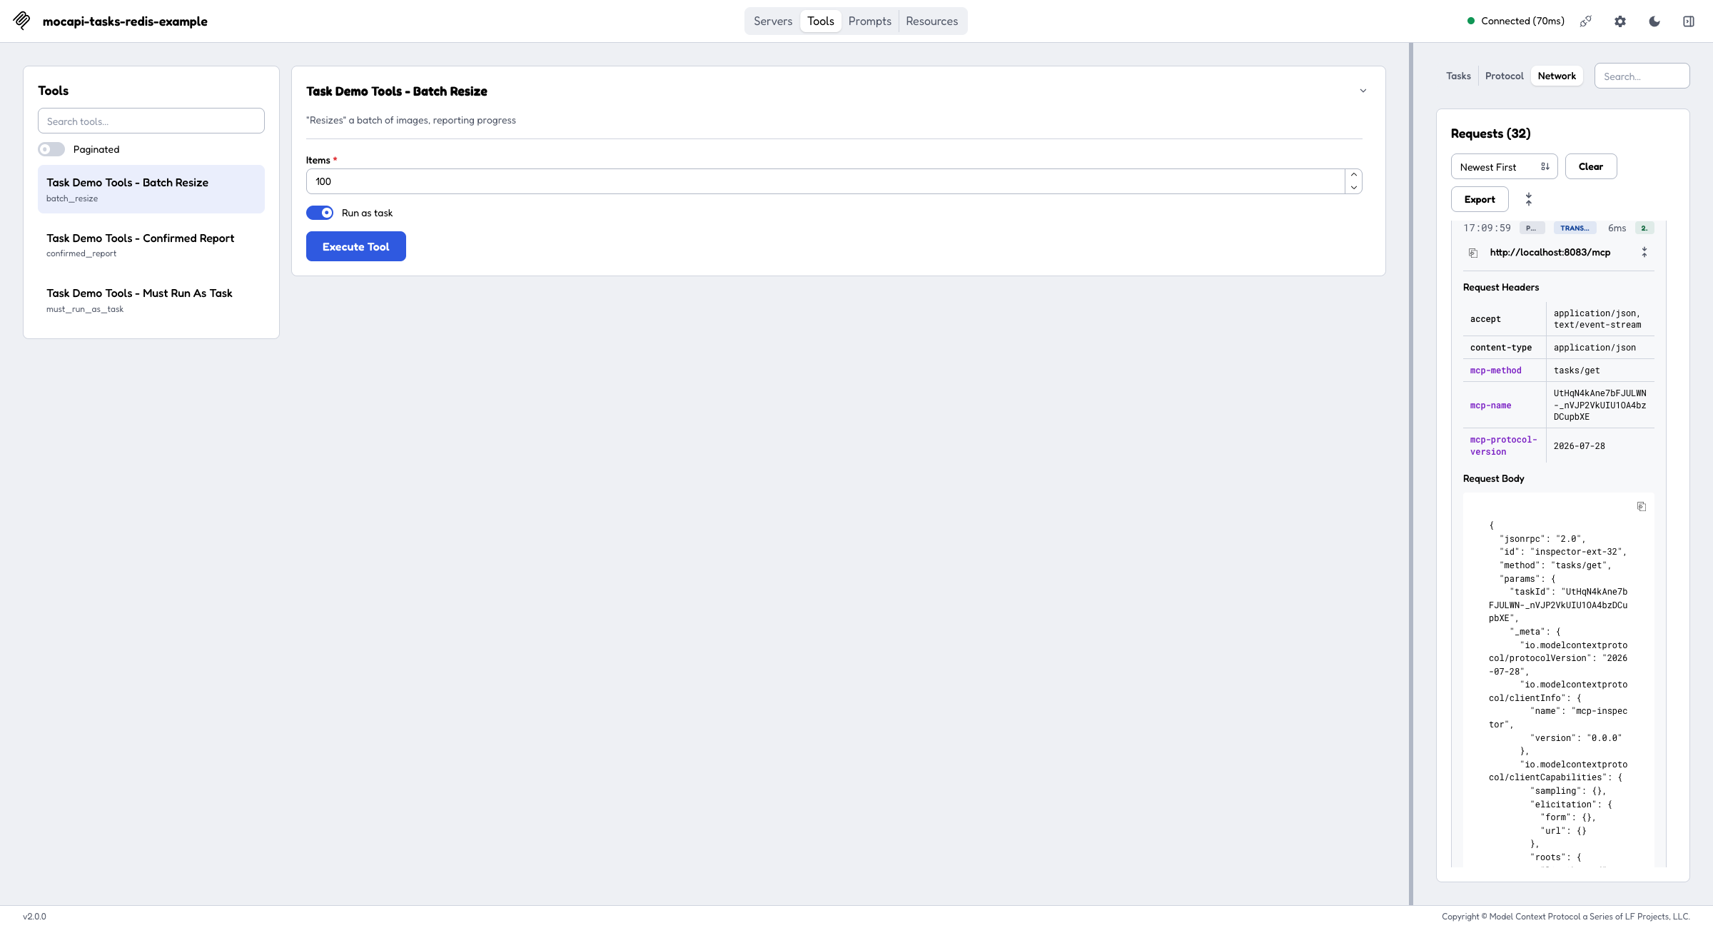The image size is (1713, 928).
Task: Switch to the Resources tab
Action: tap(932, 21)
